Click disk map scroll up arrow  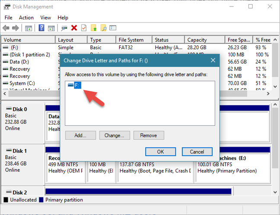(275, 105)
